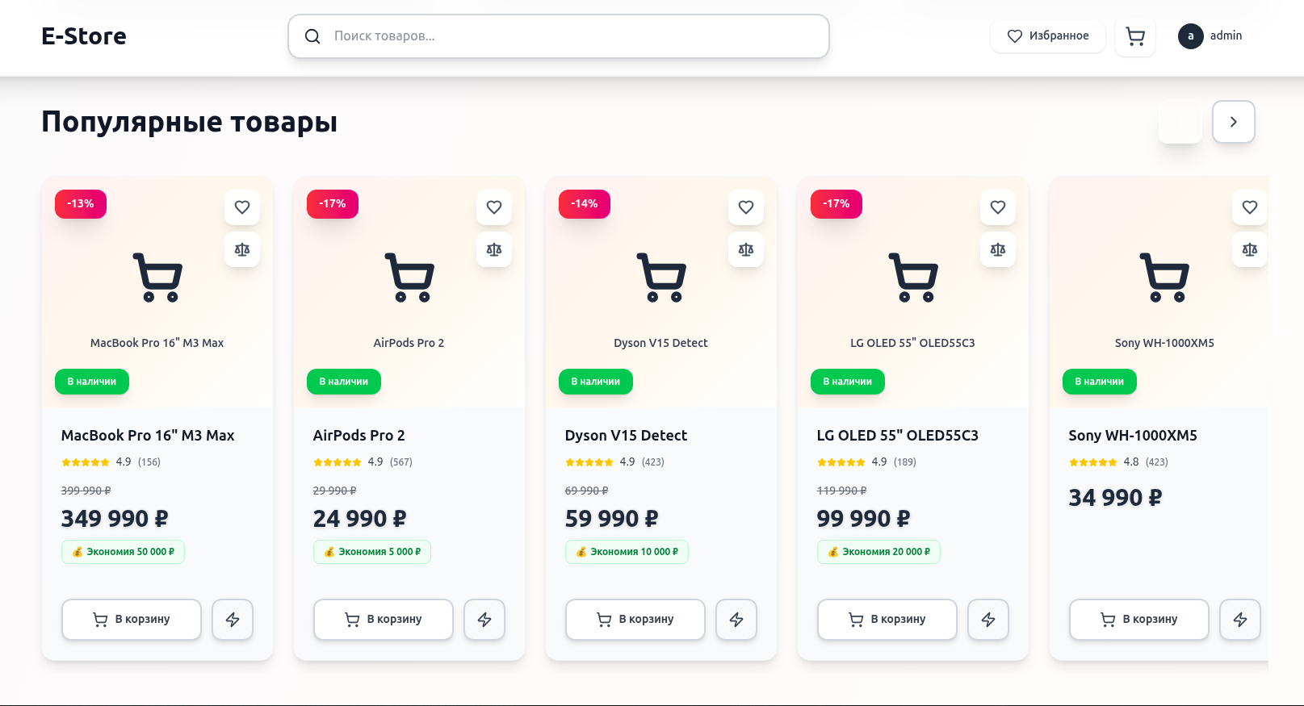This screenshot has height=706, width=1304.
Task: Open the Избранное favorites page
Action: point(1048,36)
